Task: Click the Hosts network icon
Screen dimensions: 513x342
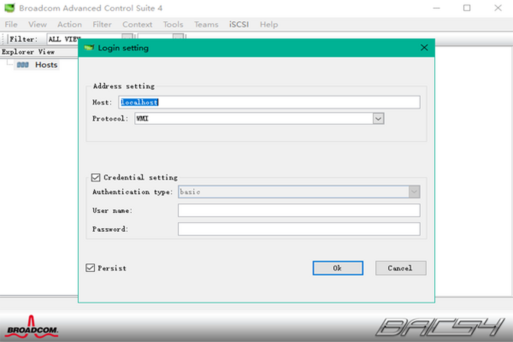Action: (23, 65)
